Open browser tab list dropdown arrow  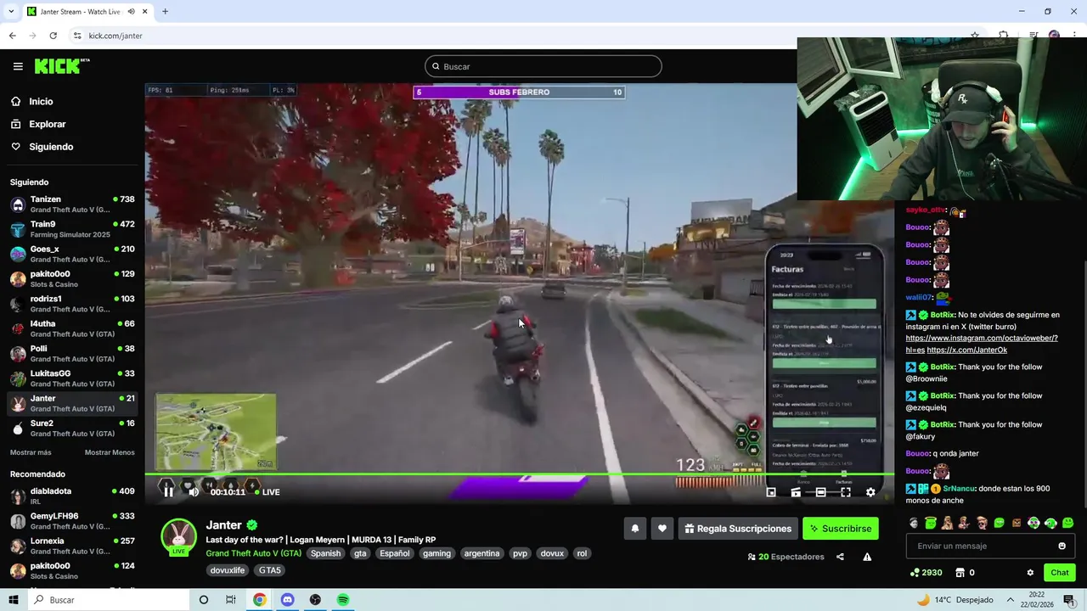point(10,11)
